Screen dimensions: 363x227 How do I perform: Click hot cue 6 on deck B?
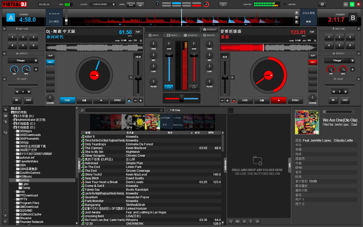coord(350,45)
